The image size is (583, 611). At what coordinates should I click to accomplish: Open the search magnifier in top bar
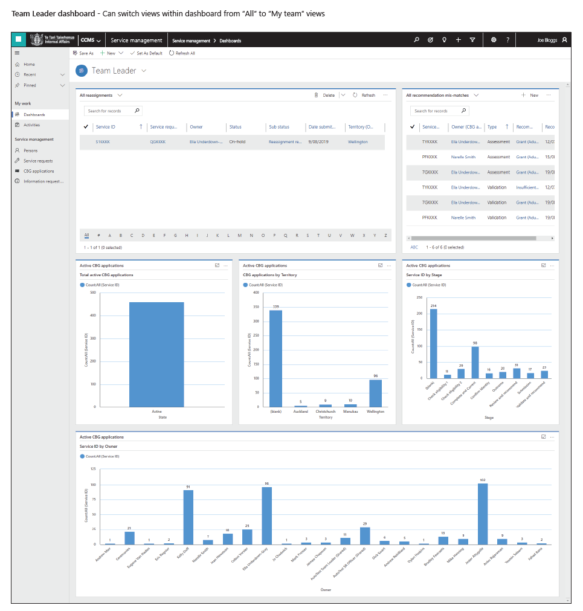(416, 40)
